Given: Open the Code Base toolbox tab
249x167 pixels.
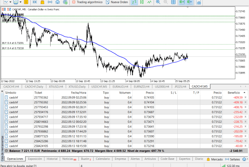Looking at the screenshot, I should click(167, 159).
